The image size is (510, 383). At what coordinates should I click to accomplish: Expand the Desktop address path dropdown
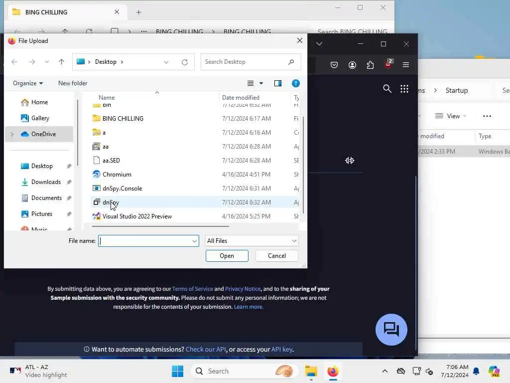tap(166, 62)
